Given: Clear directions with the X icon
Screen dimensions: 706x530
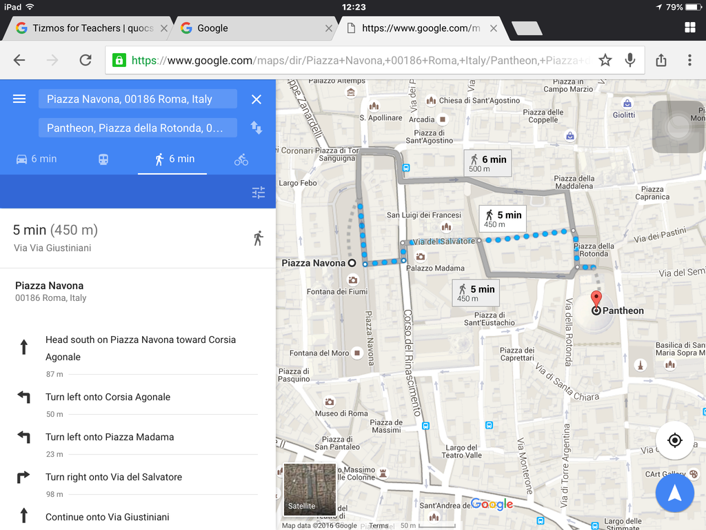Looking at the screenshot, I should tap(256, 99).
